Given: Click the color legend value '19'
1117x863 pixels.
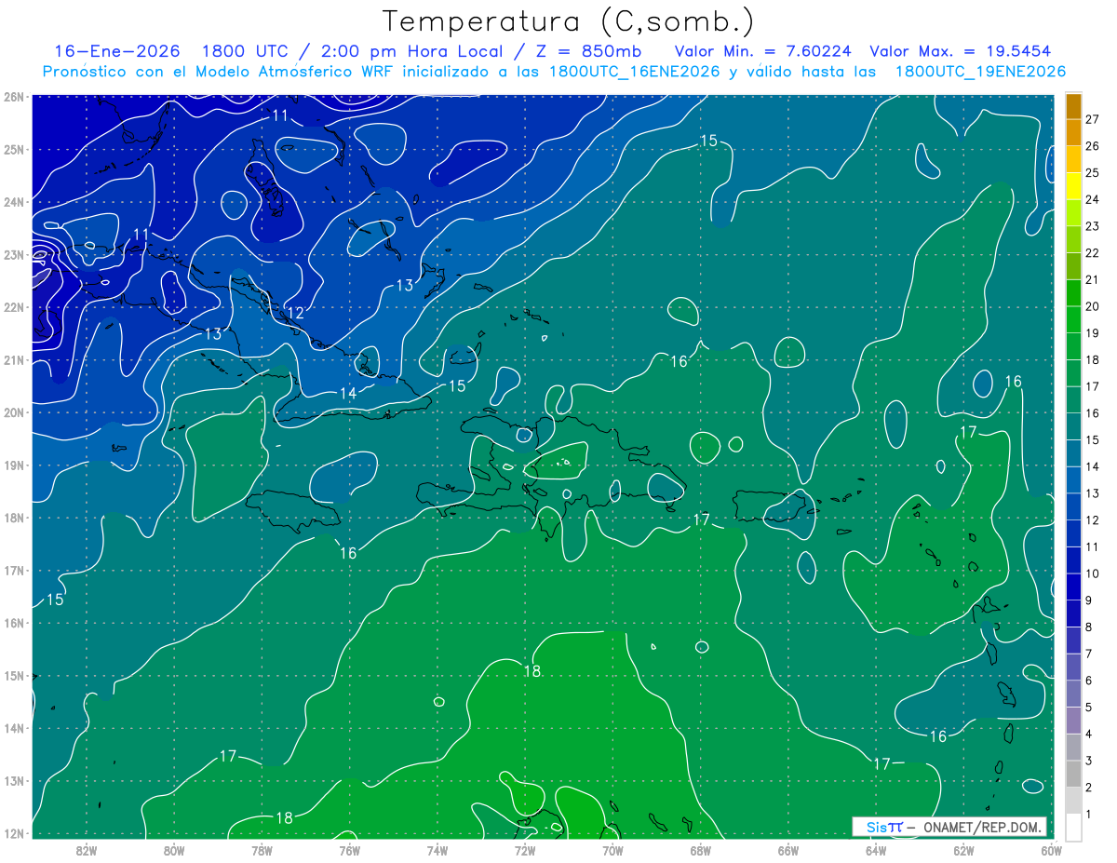Looking at the screenshot, I should pyautogui.click(x=1093, y=332).
